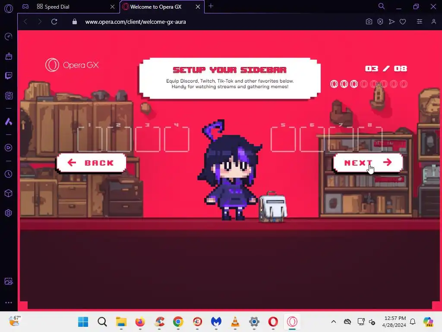
Task: Click the third step progress indicator
Action: tap(354, 84)
